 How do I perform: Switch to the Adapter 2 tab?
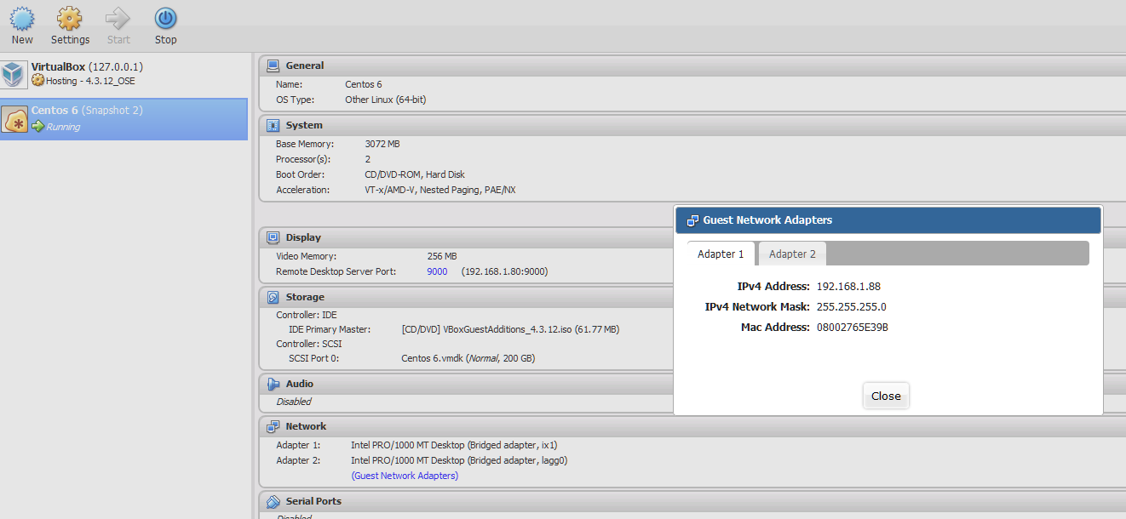792,254
